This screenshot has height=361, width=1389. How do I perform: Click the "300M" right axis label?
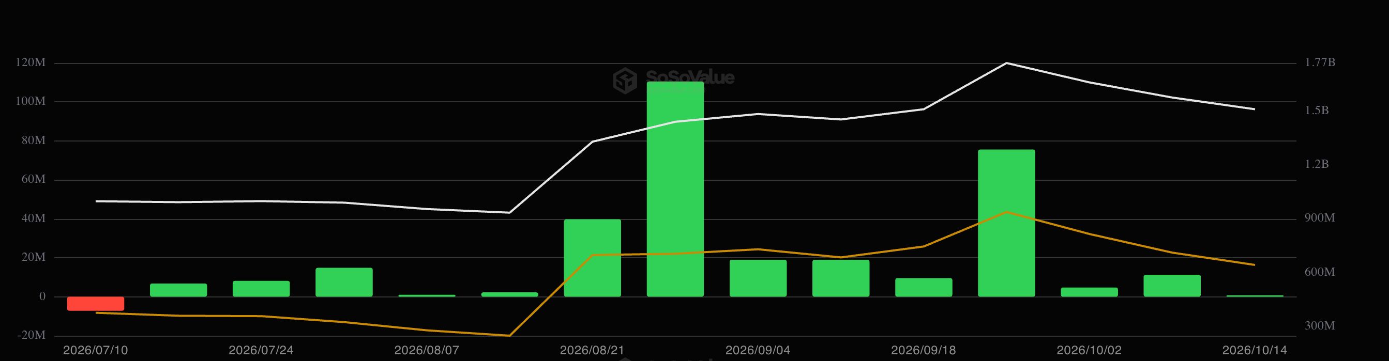(x=1320, y=325)
